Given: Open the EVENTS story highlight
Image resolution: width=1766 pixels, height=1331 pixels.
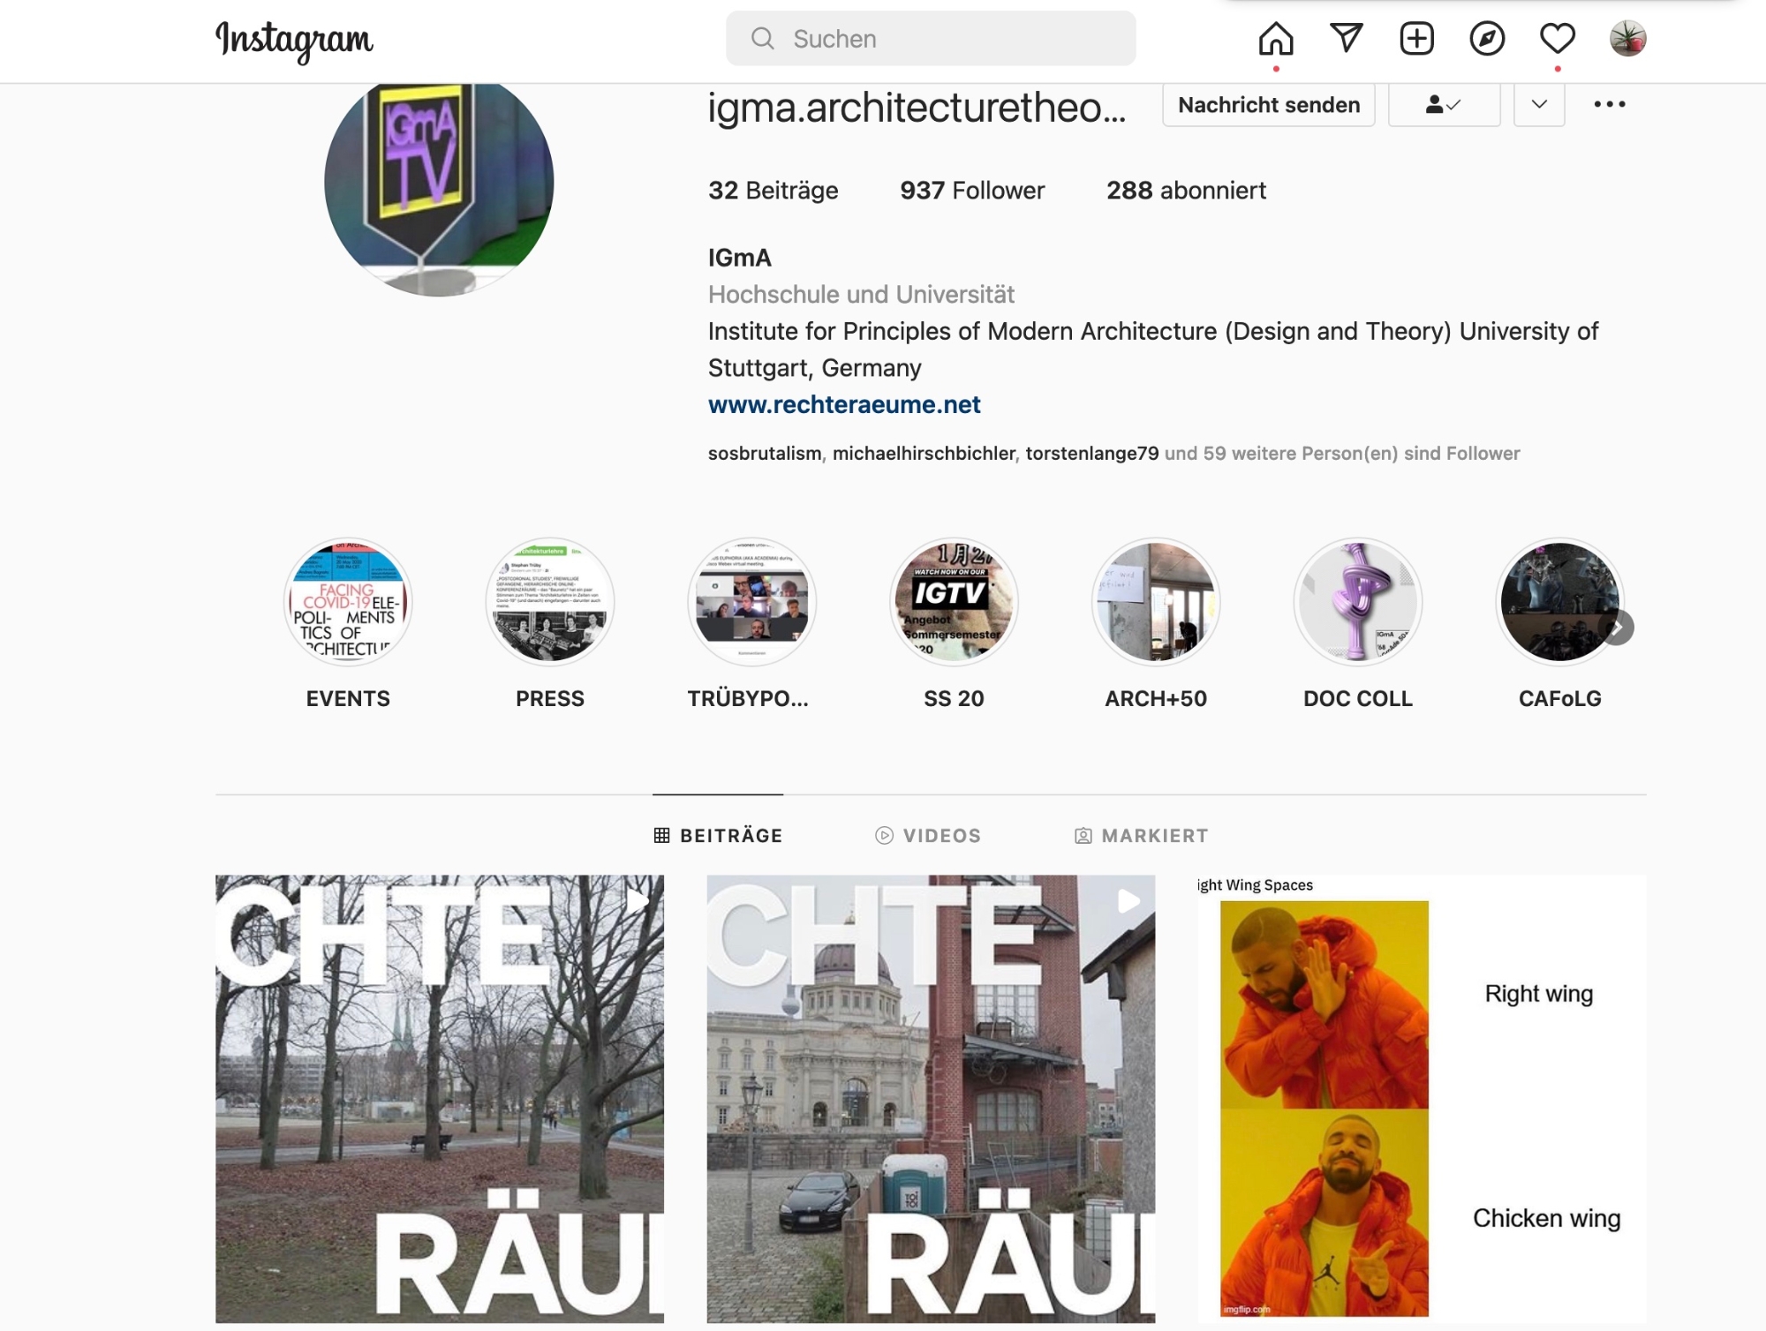Looking at the screenshot, I should (348, 602).
